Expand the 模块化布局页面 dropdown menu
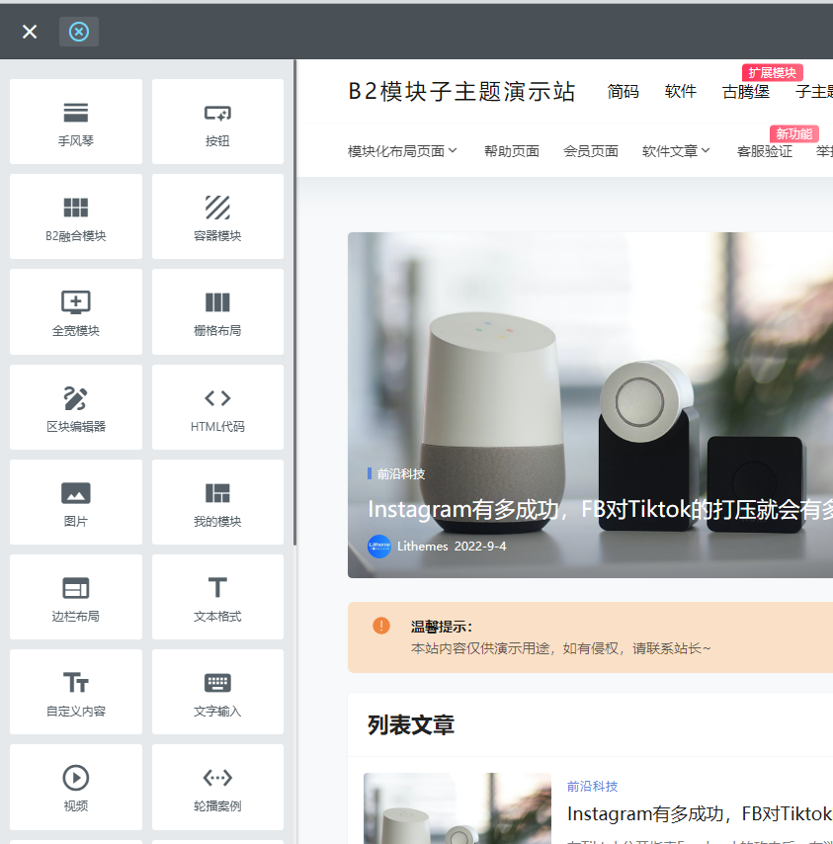This screenshot has height=844, width=833. (402, 151)
